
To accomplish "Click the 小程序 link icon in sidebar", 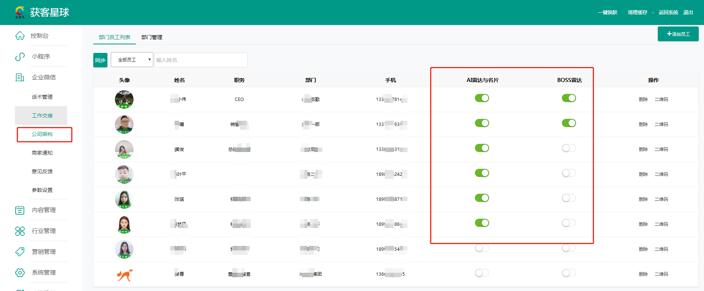I will coord(20,57).
